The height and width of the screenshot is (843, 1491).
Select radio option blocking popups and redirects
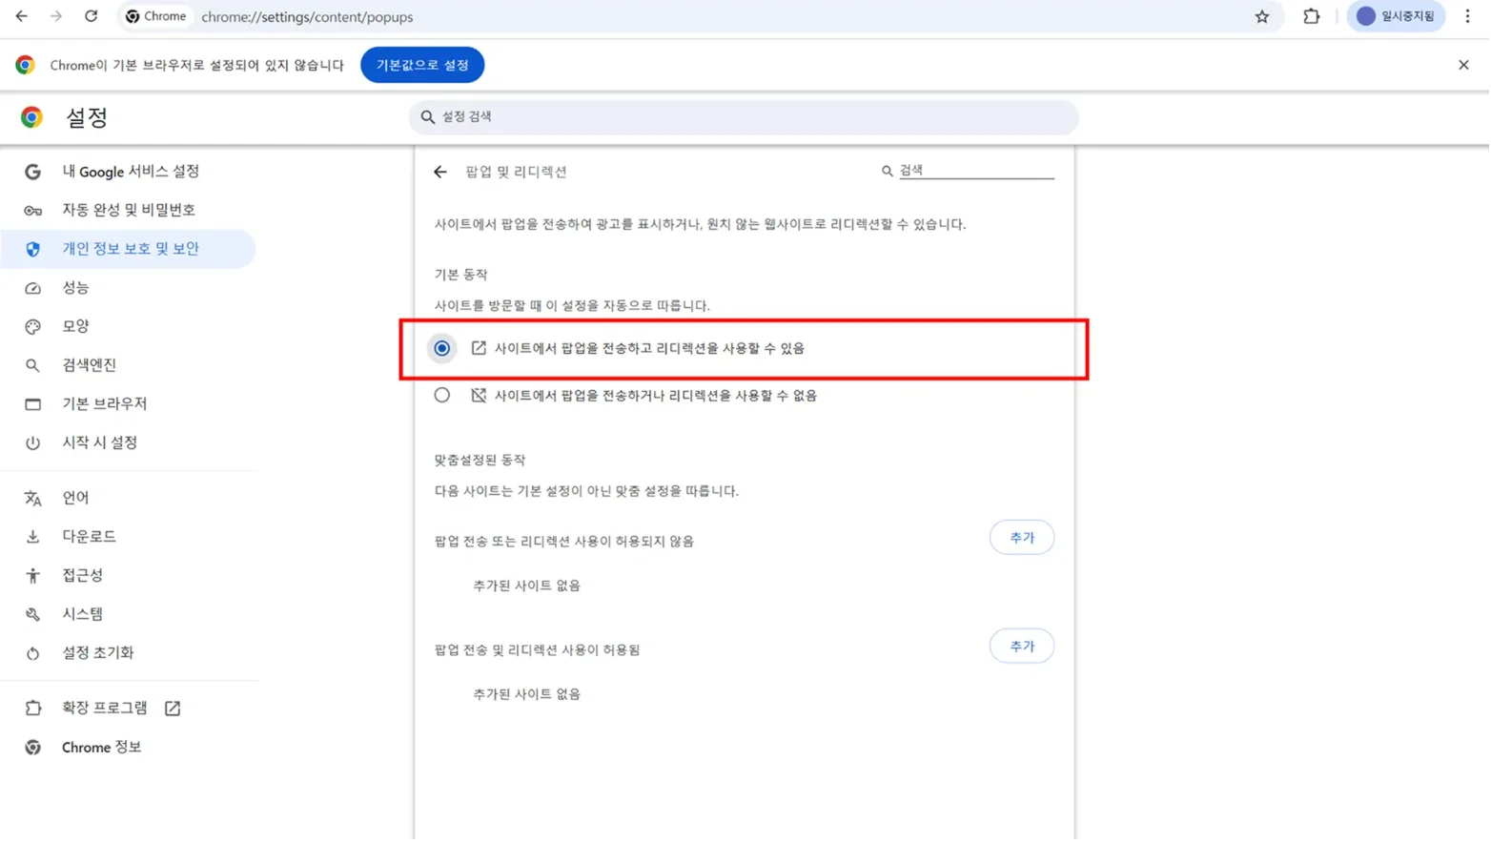[442, 396]
